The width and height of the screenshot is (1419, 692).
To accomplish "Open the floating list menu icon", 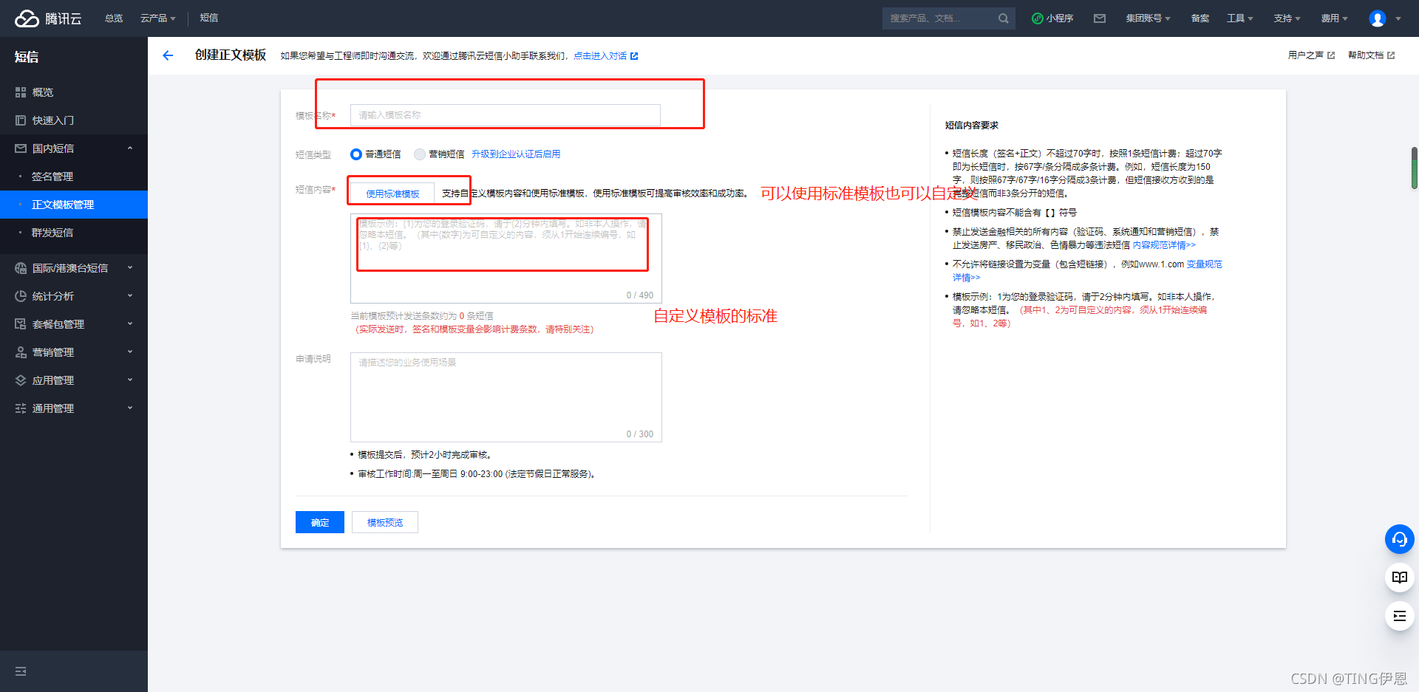I will click(1400, 616).
